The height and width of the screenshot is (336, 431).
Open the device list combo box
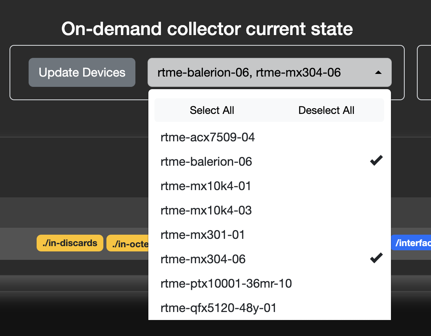pos(269,72)
